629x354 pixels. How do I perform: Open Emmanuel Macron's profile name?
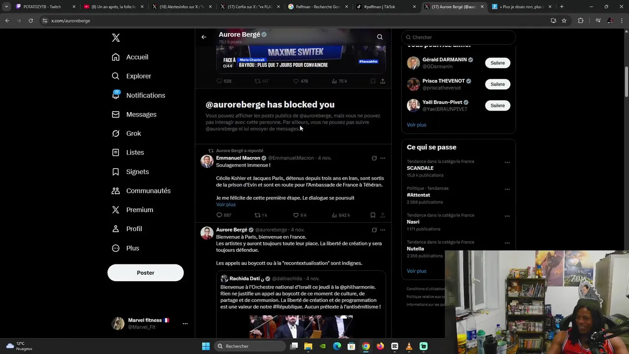click(x=238, y=158)
